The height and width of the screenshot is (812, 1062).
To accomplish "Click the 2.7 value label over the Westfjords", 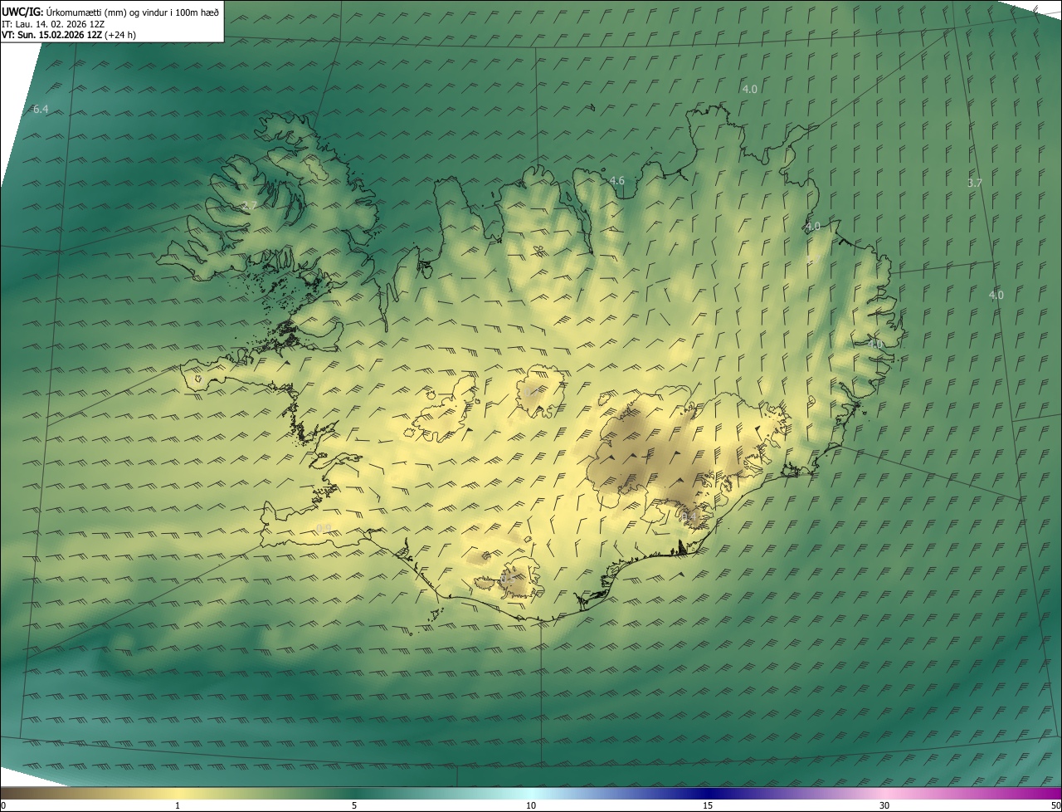I will point(250,206).
